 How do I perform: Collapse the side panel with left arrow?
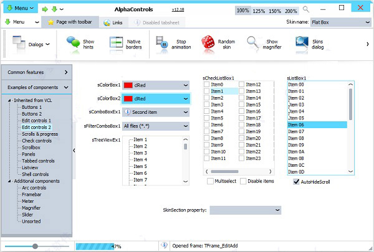coord(74,151)
